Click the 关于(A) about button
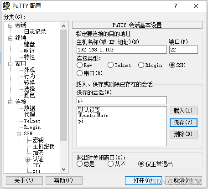Viewport: 208px width, 189px height. tap(24, 180)
